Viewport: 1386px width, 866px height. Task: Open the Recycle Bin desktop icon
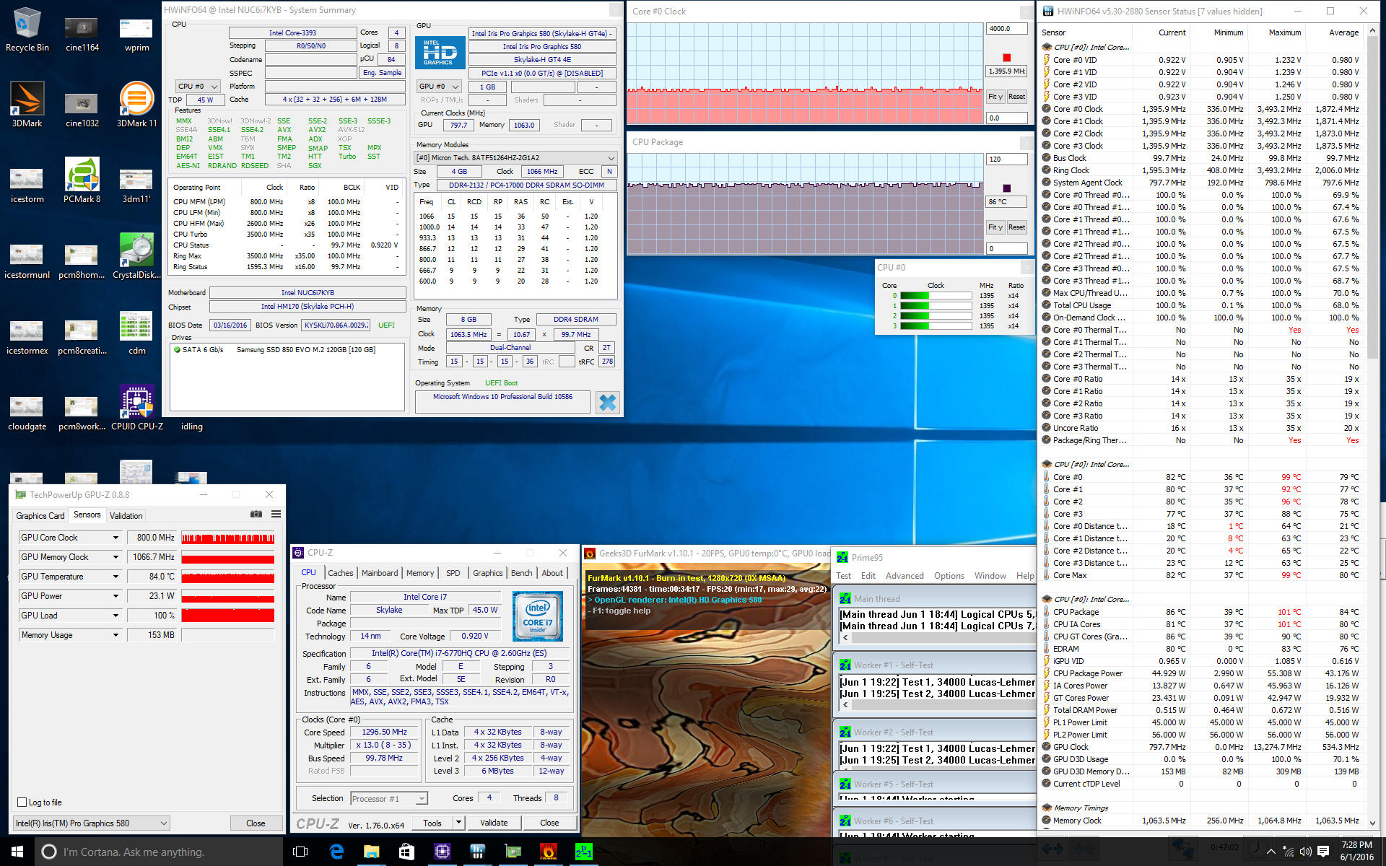coord(27,29)
